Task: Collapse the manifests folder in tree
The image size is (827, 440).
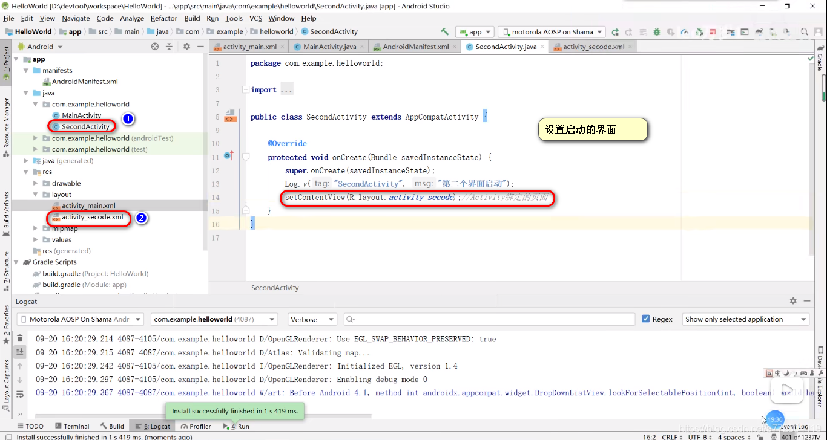Action: (x=26, y=70)
